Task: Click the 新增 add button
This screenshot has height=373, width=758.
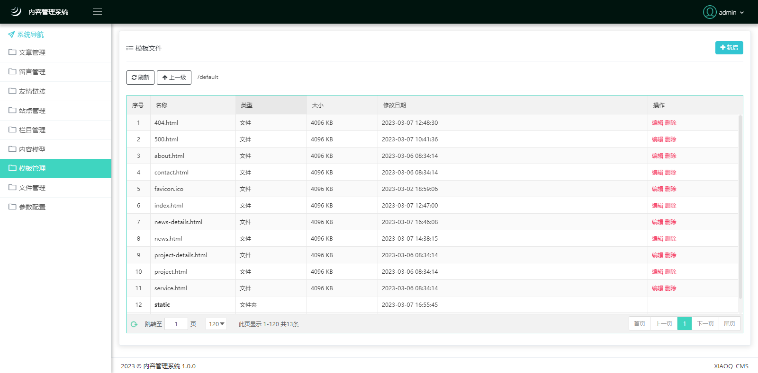Action: (729, 48)
